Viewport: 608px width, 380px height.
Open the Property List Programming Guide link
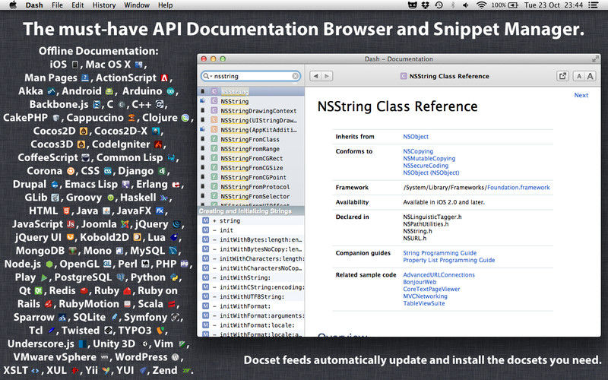(449, 260)
